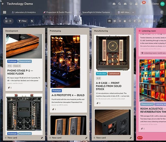This screenshot has height=142, width=166.
Task: Click the pink dot beside Listening room
Action: point(139,31)
